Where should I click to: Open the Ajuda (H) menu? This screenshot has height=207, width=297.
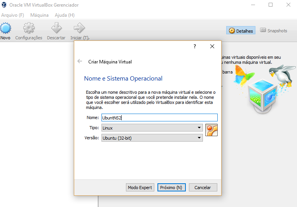click(65, 15)
